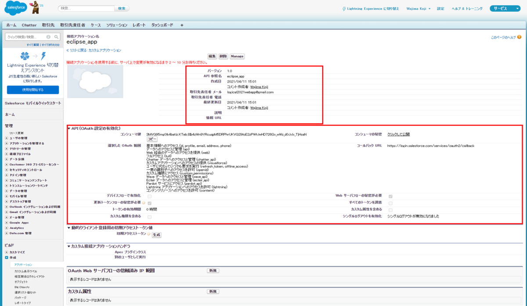
Task: Click the コピー button under consumer key
Action: 152,139
